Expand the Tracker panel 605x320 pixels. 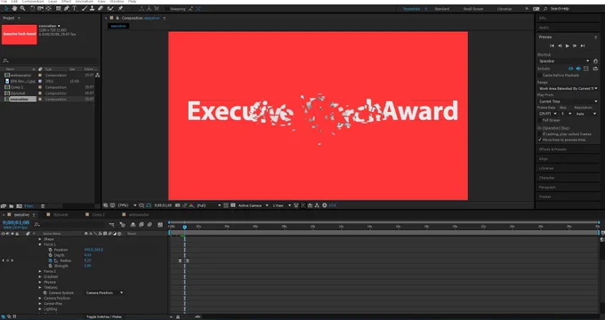545,196
